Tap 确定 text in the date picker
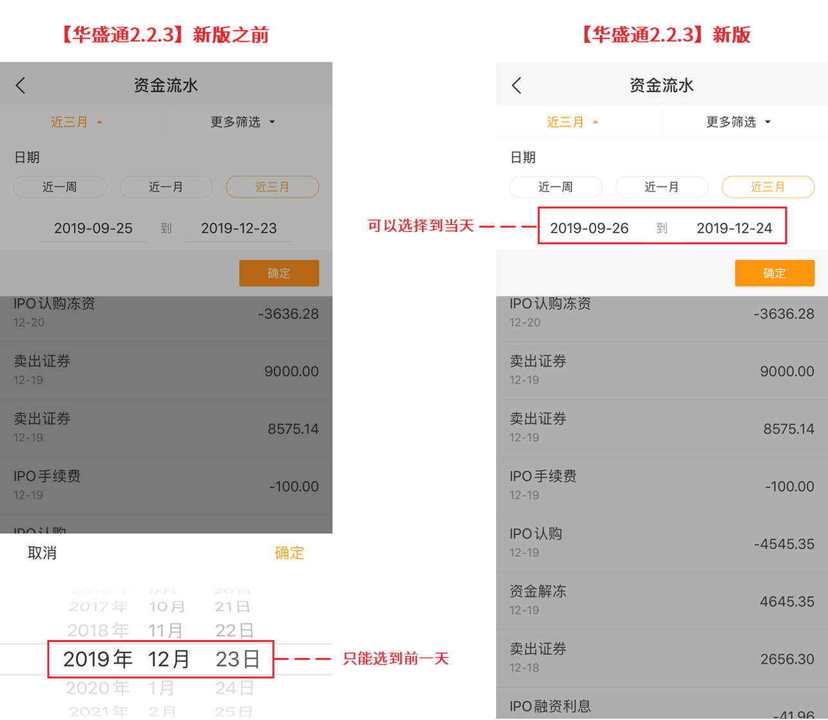Image resolution: width=828 pixels, height=720 pixels. [x=289, y=553]
